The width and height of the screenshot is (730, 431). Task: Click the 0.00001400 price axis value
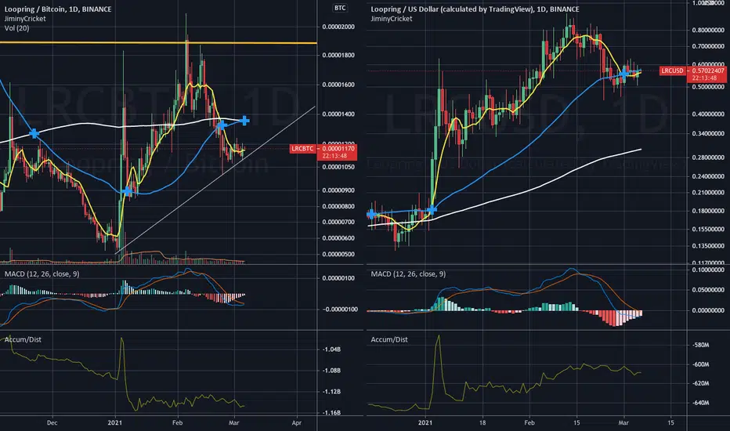click(x=338, y=114)
